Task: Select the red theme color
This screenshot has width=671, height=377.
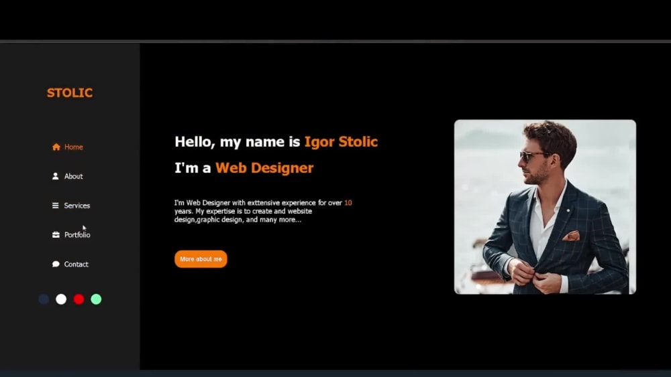Action: (x=79, y=299)
